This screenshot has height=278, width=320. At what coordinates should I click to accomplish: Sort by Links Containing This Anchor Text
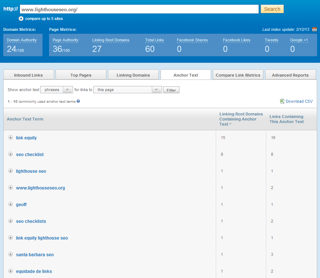(x=287, y=119)
